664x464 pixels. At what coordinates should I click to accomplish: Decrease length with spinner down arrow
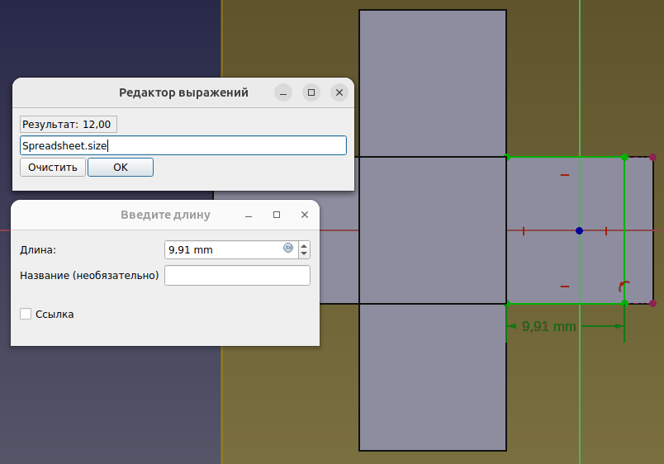click(x=304, y=253)
